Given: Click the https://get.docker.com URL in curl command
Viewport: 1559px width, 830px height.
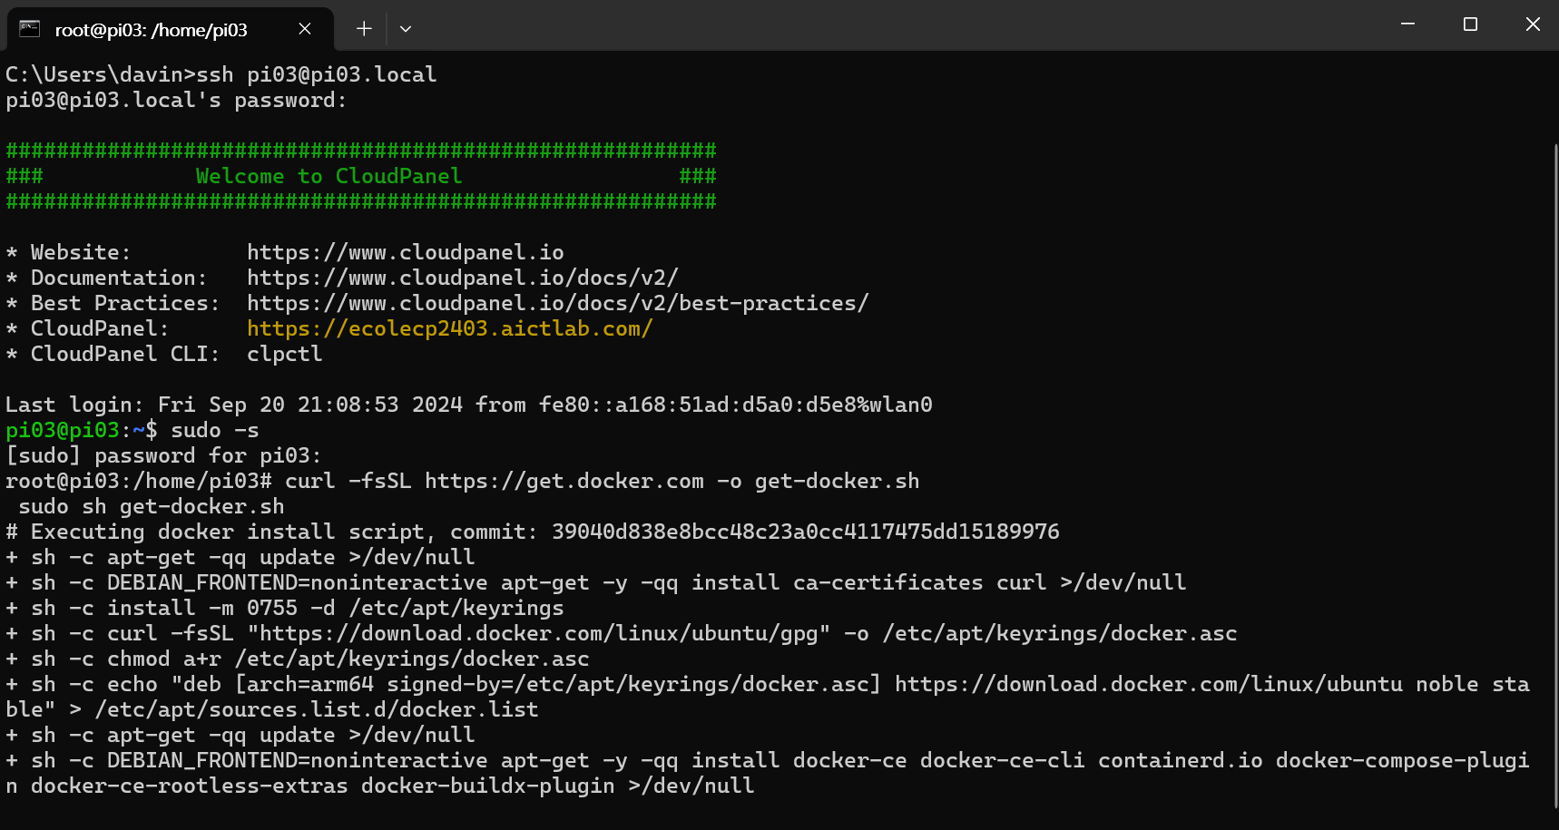Looking at the screenshot, I should (564, 481).
